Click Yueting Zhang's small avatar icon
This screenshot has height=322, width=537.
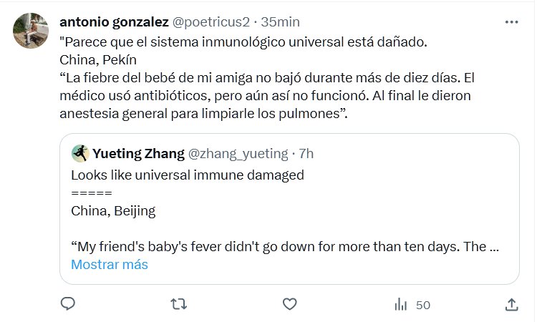point(80,153)
